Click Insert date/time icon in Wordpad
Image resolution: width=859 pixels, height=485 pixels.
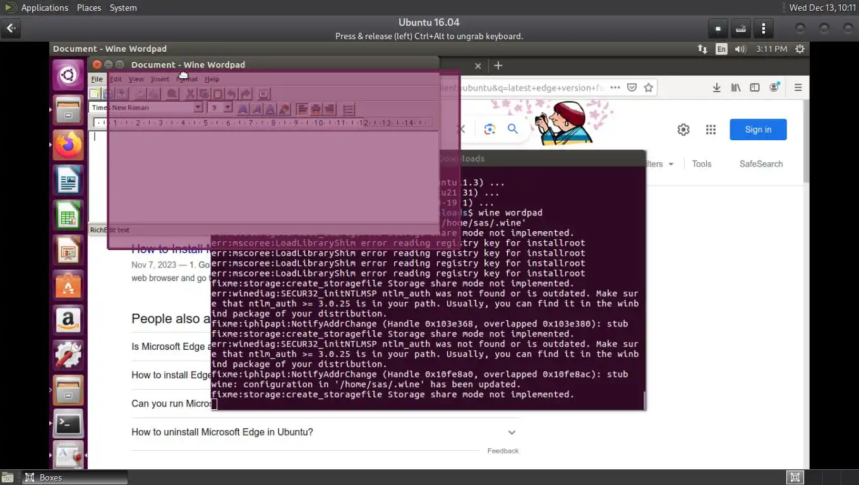(x=264, y=93)
